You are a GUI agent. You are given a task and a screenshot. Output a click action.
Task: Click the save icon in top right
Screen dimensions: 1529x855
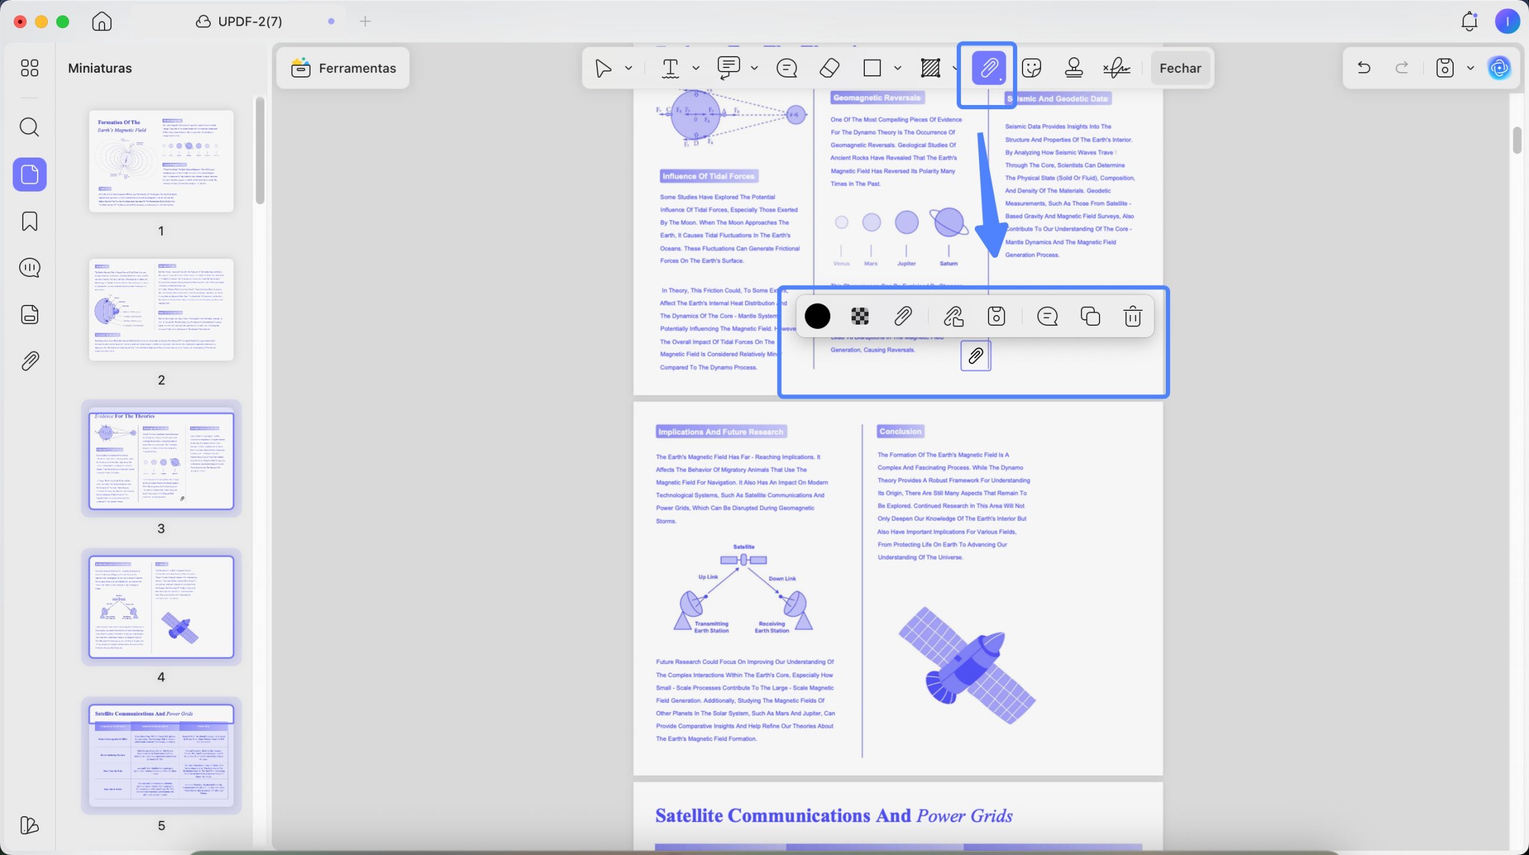coord(1445,68)
